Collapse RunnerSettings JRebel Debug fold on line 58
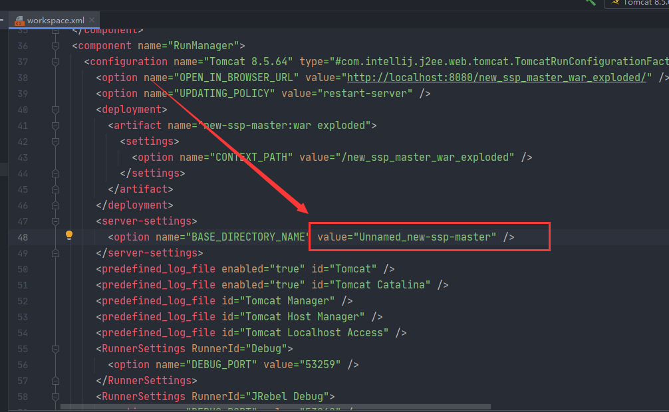Image resolution: width=669 pixels, height=412 pixels. (55, 397)
